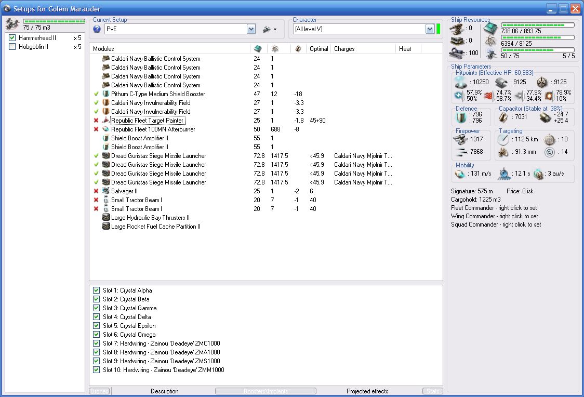Click Fleet Commander - right click to set
Image resolution: width=584 pixels, height=397 pixels.
[494, 208]
